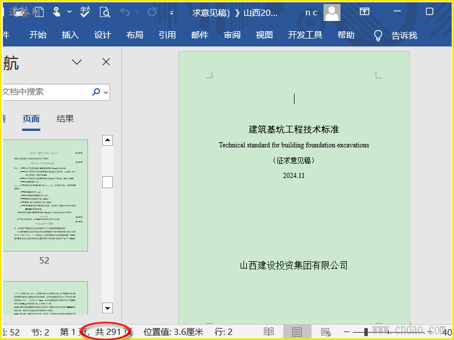
Task: Click the user account avatar
Action: pos(332,12)
